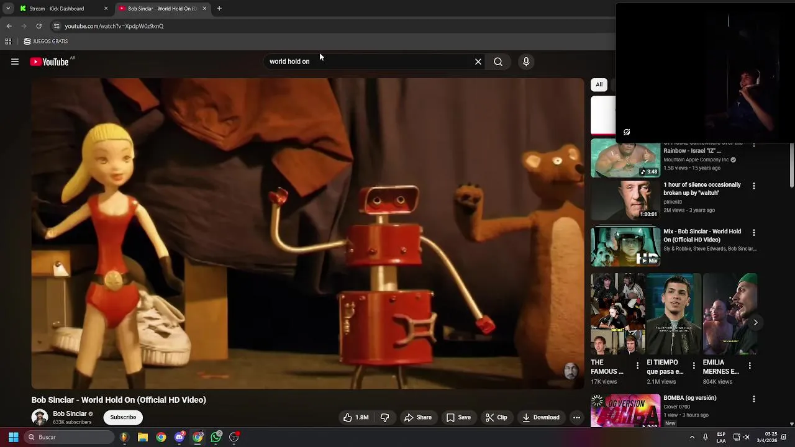795x447 pixels.
Task: Open the 1 hour of silence video thumbnail
Action: [625, 201]
